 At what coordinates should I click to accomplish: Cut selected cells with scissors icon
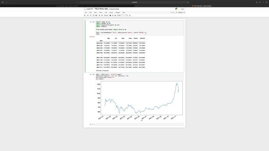point(91,16)
